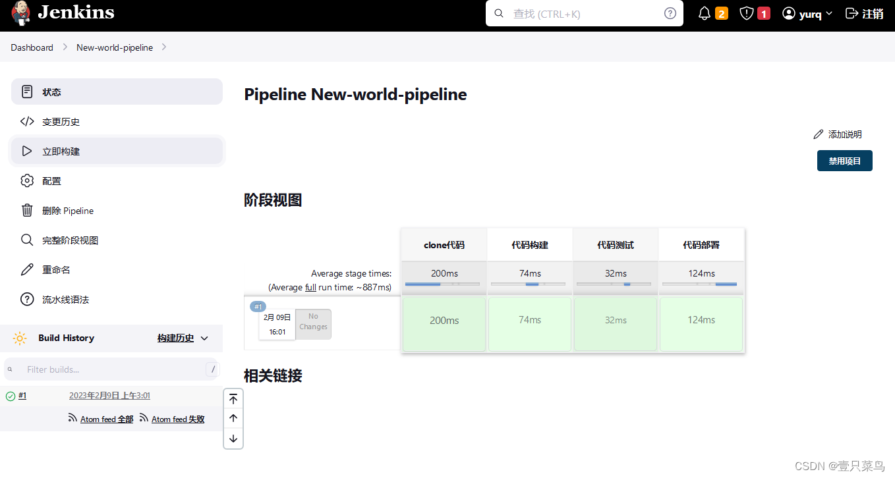Open the security shield warning icon
Image resolution: width=895 pixels, height=478 pixels.
coord(746,13)
